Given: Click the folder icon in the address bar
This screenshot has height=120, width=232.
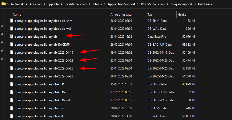Looking at the screenshot, I should (3, 4).
